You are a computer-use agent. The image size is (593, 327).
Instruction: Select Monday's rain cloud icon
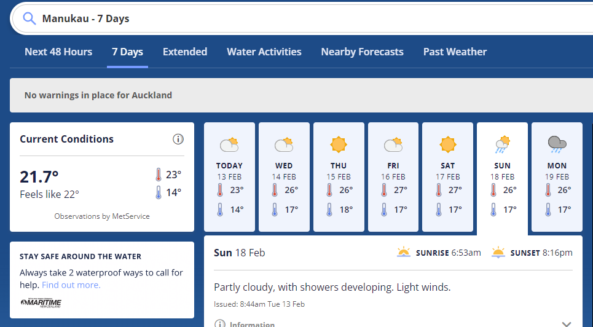[557, 144]
